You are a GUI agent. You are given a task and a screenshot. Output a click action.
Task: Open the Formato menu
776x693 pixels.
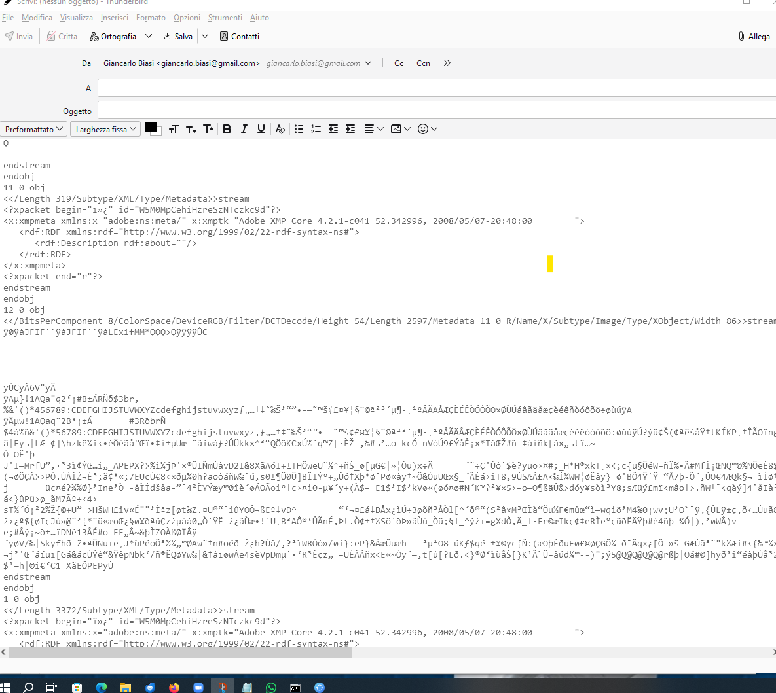[x=151, y=18]
